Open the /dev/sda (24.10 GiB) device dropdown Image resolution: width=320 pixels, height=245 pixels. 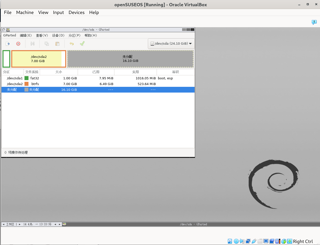(171, 43)
